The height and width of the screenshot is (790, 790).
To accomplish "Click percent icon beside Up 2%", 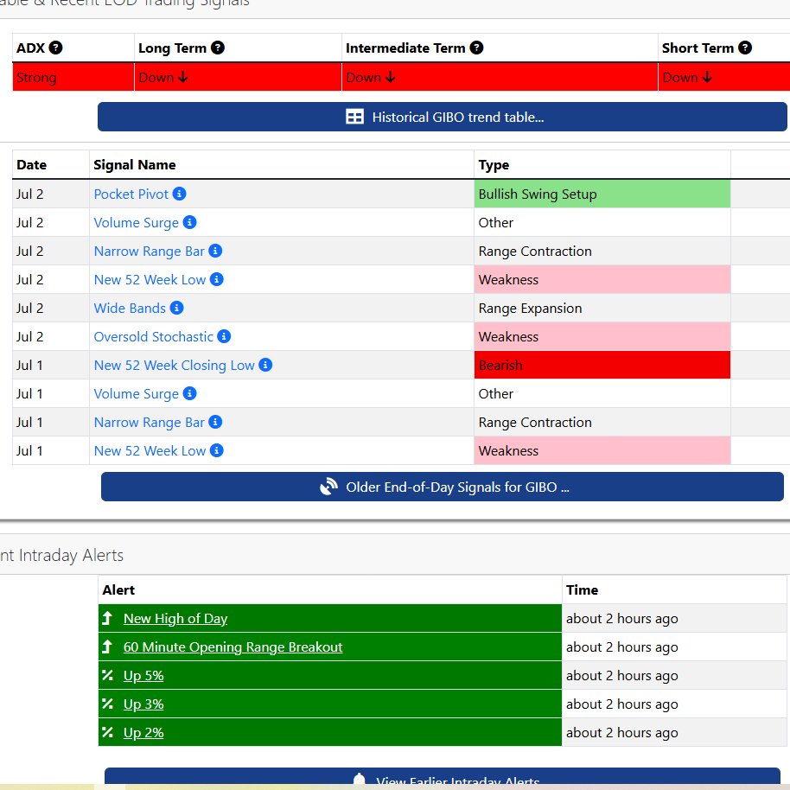I will pos(107,732).
